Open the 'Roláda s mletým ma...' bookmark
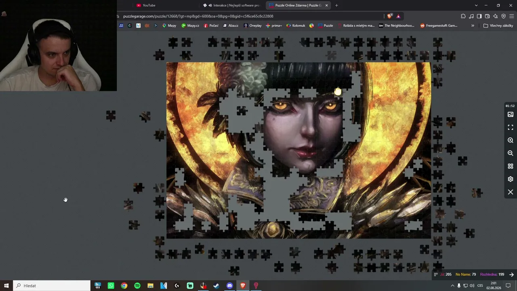Screen dimensions: 517x291 (x=356, y=25)
